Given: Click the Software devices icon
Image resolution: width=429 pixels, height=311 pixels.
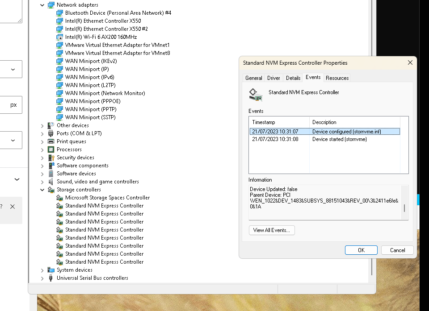Looking at the screenshot, I should click(x=51, y=174).
